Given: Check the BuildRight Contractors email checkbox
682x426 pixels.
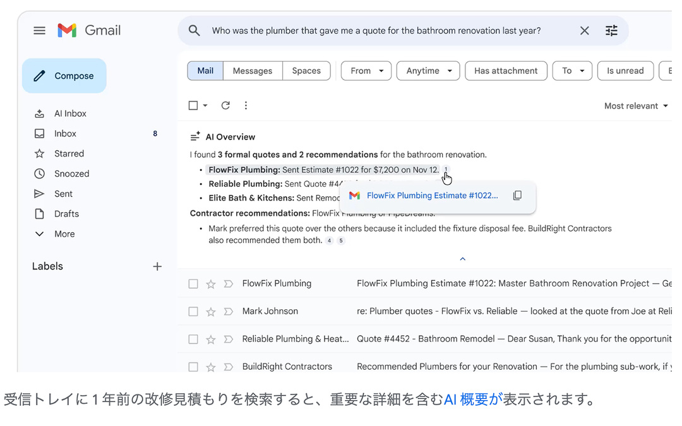Looking at the screenshot, I should coord(193,367).
